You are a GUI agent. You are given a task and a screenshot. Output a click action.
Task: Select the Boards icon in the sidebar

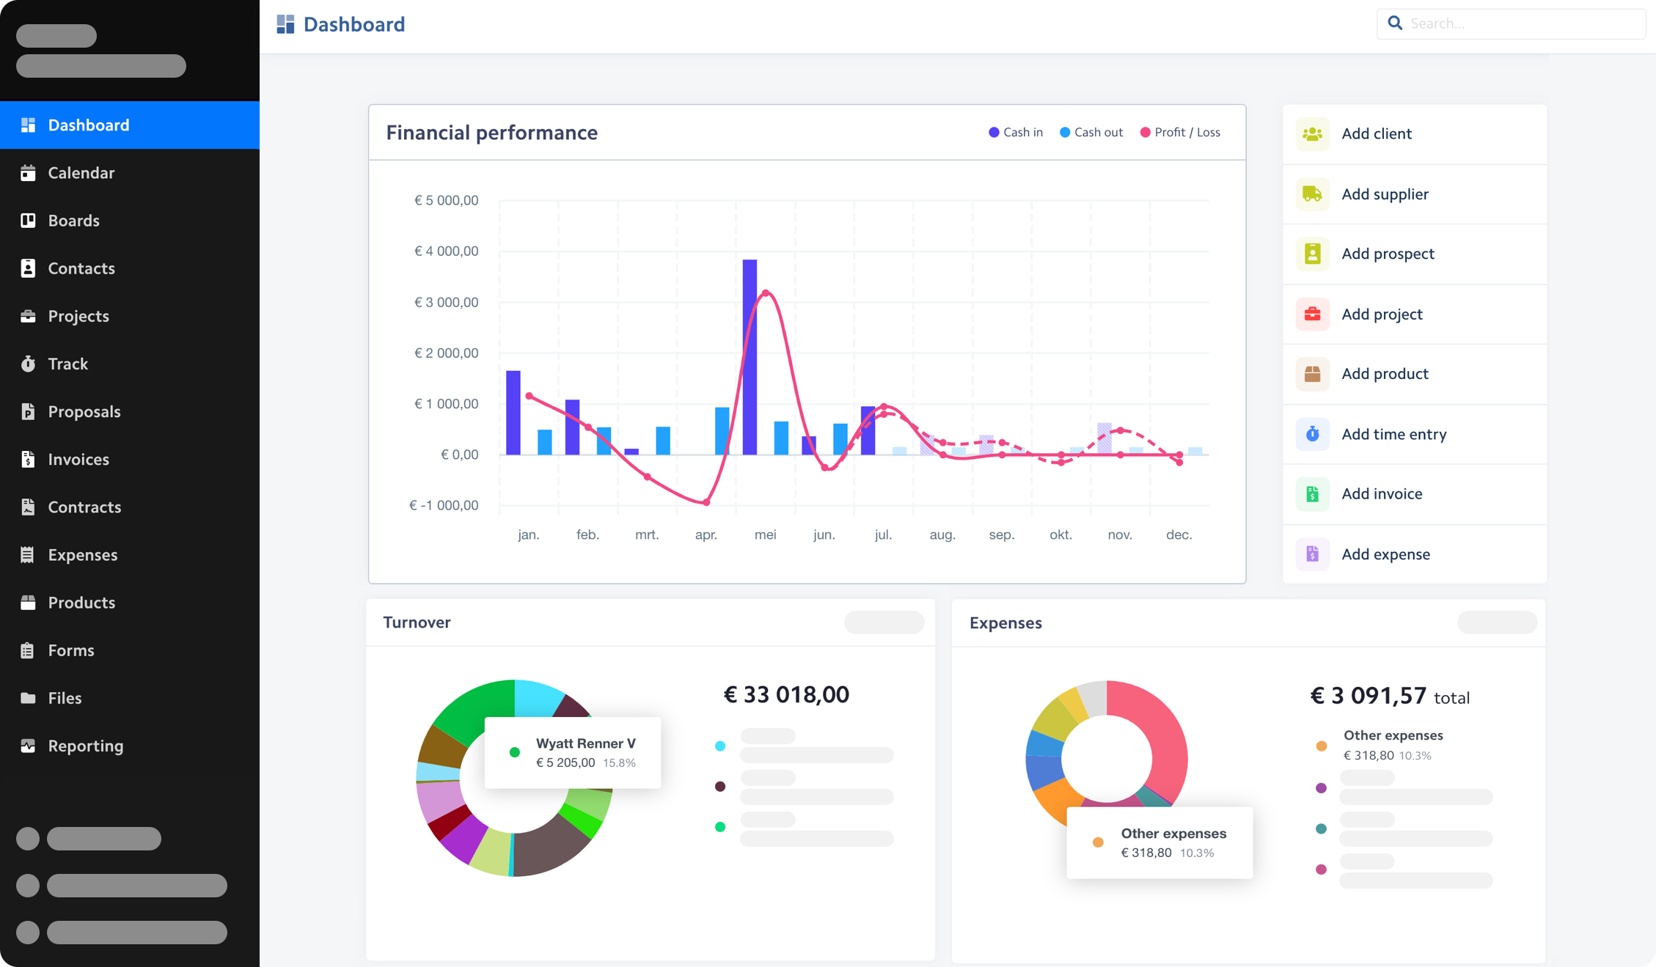coord(29,220)
